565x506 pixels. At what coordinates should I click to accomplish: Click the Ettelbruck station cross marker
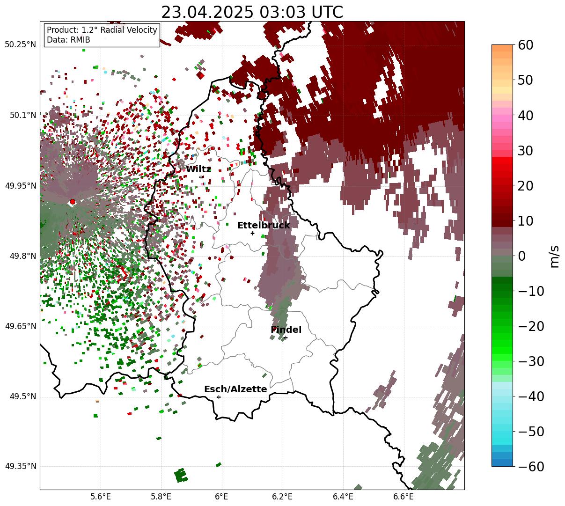pyautogui.click(x=252, y=233)
